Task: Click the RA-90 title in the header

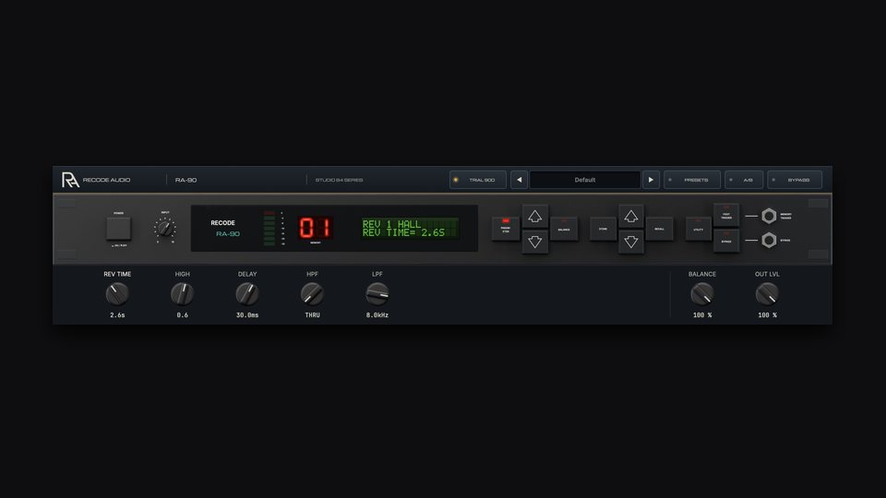Action: coord(186,180)
